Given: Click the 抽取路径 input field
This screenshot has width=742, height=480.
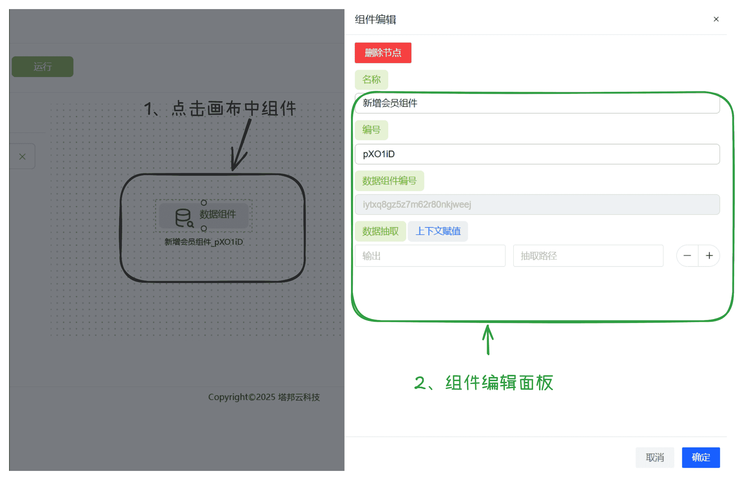Looking at the screenshot, I should click(x=588, y=256).
